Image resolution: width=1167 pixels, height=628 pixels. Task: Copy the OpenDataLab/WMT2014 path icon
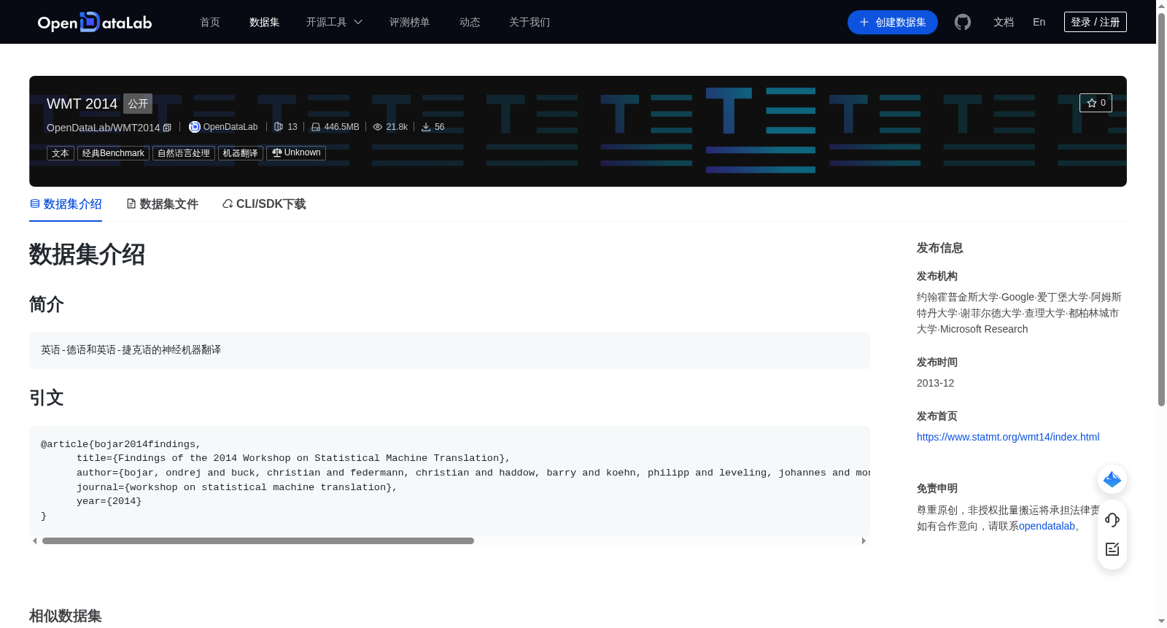coord(167,128)
